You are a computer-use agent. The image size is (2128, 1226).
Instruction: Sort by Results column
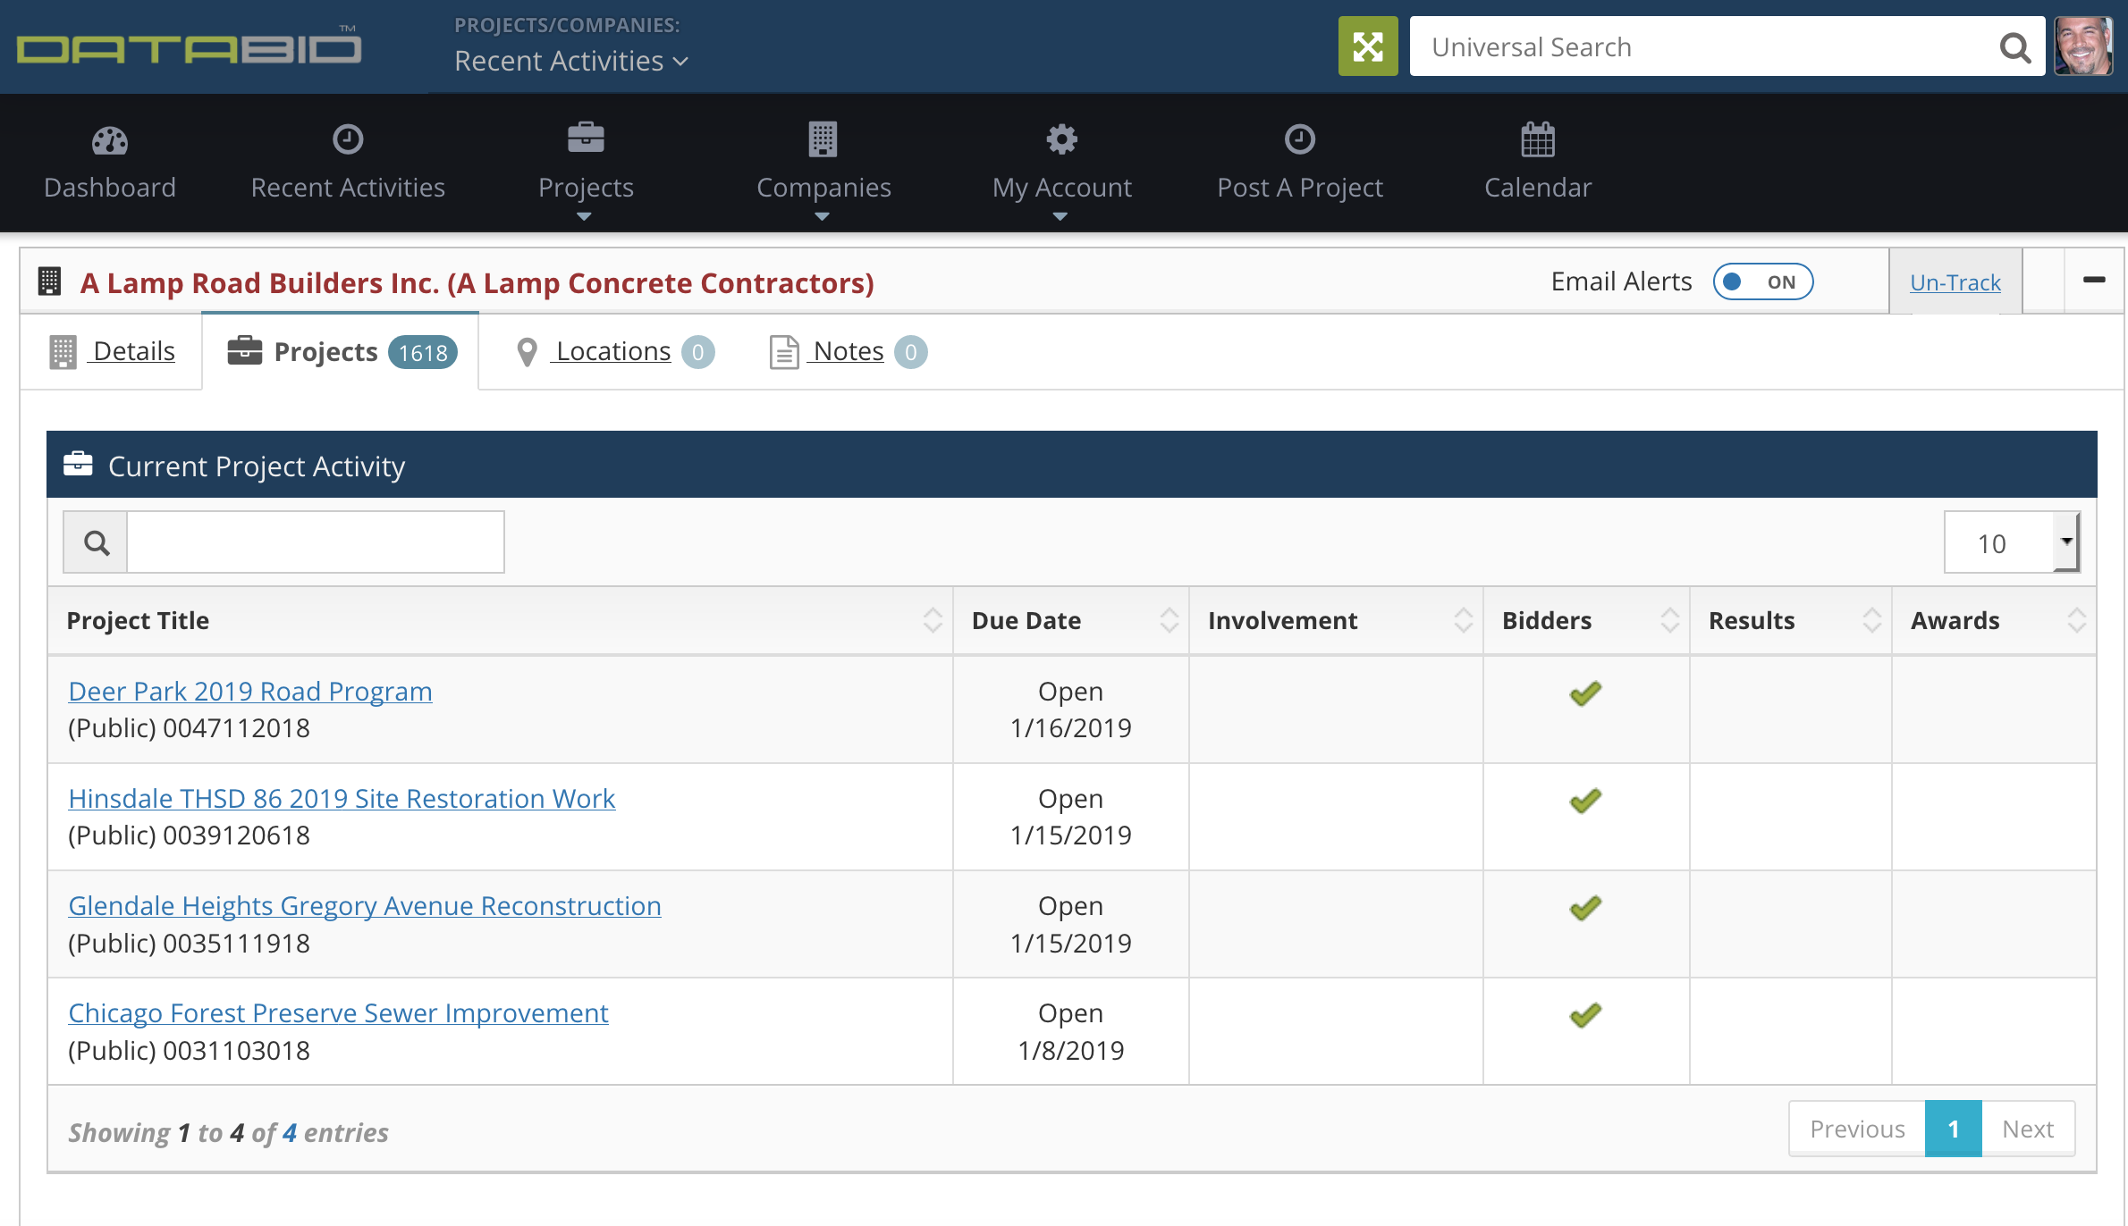click(x=1791, y=620)
